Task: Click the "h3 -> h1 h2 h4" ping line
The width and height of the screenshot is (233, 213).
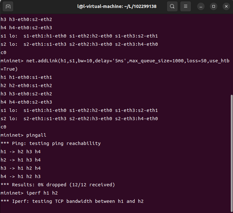Action: click(x=21, y=168)
